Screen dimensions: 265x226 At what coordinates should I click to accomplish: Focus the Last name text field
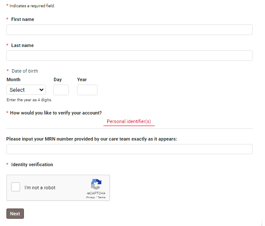129,56
